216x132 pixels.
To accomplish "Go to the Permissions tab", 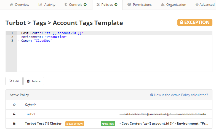I will tap(139, 5).
